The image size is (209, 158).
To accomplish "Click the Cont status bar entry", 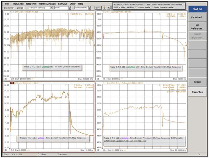I will click(x=6, y=155).
